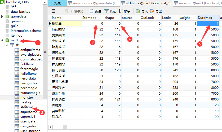Click the hamburger menu icon in toolbar
Viewport: 222px width, 132px height.
click(x=54, y=11)
